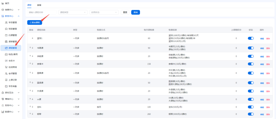Move 篮球1 down with its arrow
276x119 pixels.
[32, 38]
